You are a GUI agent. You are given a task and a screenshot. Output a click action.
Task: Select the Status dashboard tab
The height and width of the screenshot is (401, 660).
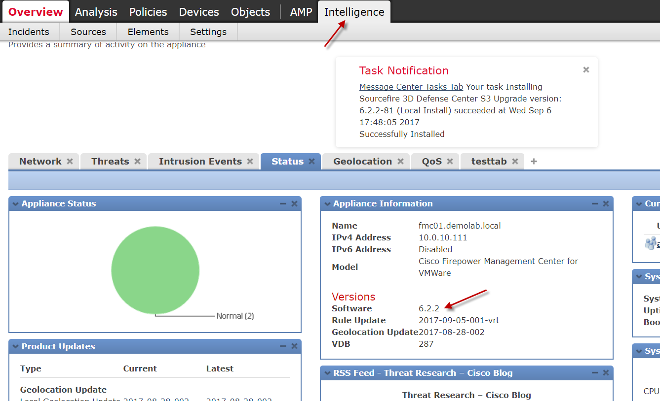287,162
